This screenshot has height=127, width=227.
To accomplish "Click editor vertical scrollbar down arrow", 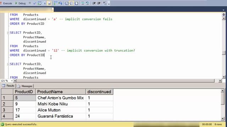I will [x=224, y=77].
